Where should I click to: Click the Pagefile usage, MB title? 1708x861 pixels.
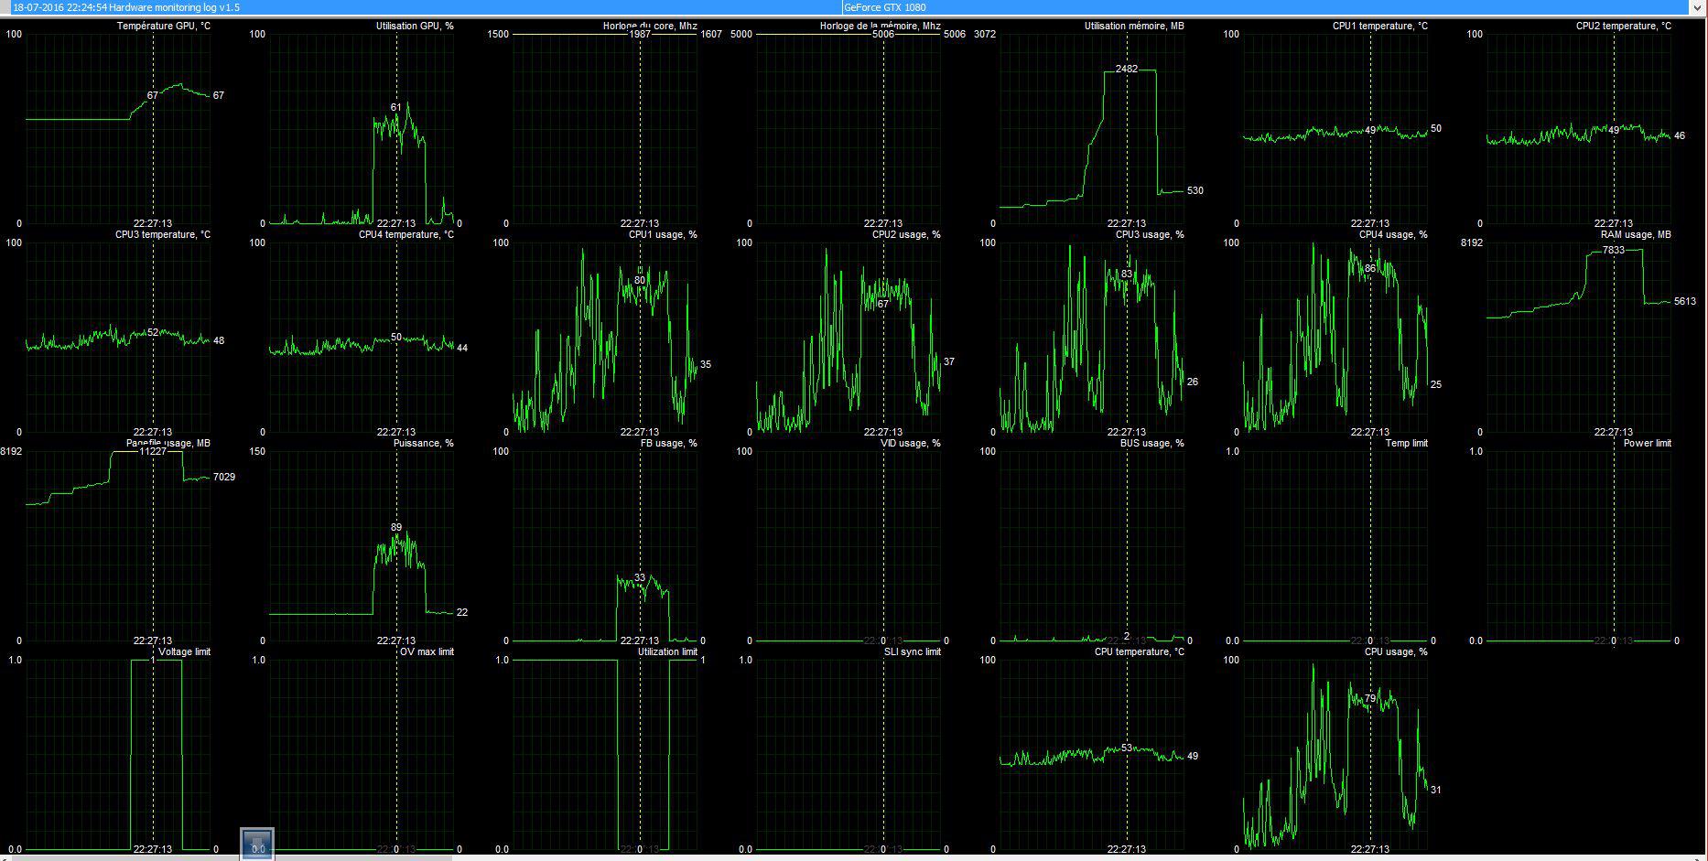pyautogui.click(x=168, y=443)
